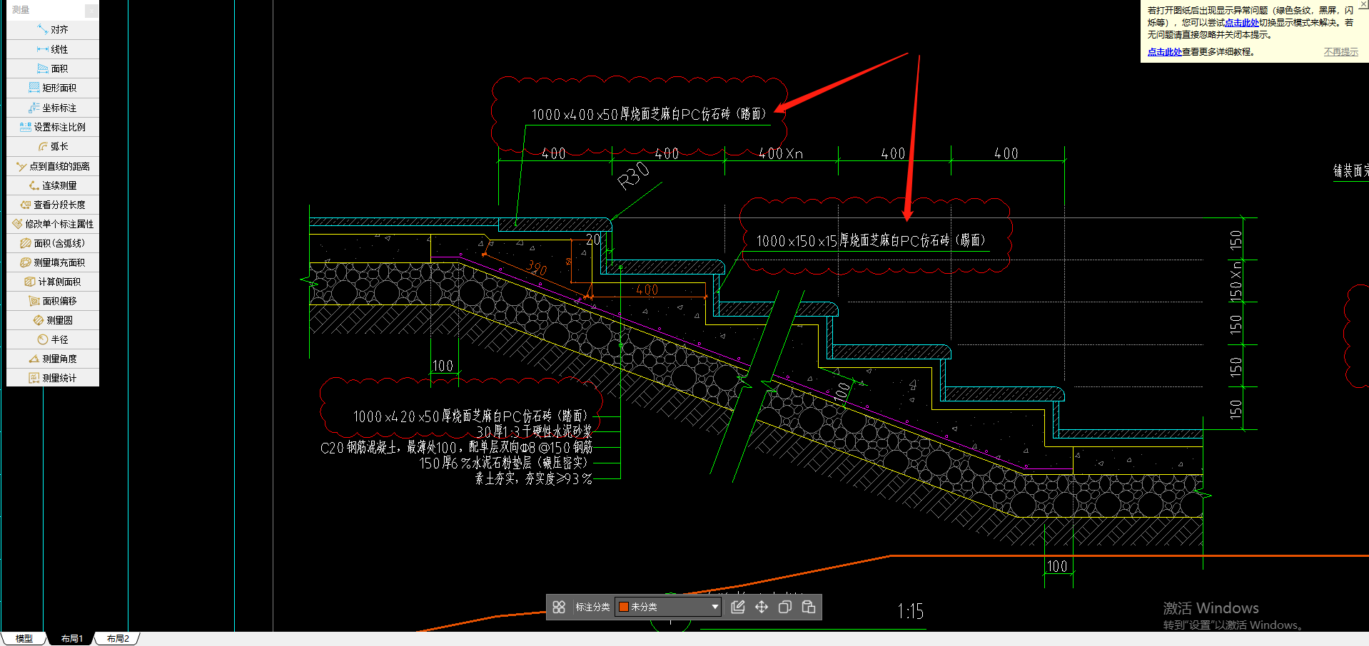Close the yellow display-issue notification
The height and width of the screenshot is (646, 1369).
click(x=1363, y=4)
